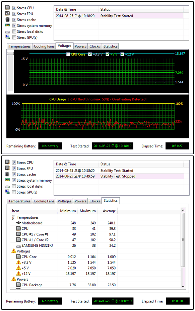Click Minimum column header in Statistics
This screenshot has height=311, width=195.
[68, 211]
